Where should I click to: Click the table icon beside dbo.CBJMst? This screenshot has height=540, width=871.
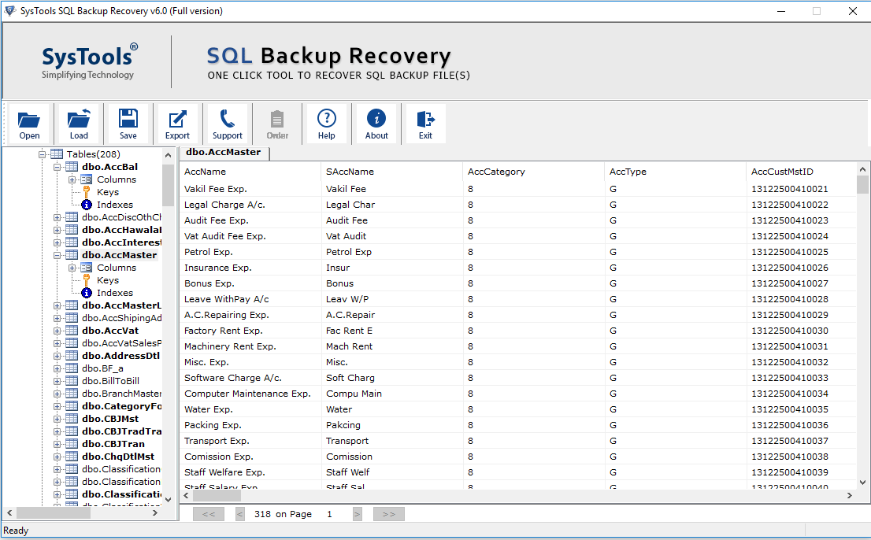(72, 419)
